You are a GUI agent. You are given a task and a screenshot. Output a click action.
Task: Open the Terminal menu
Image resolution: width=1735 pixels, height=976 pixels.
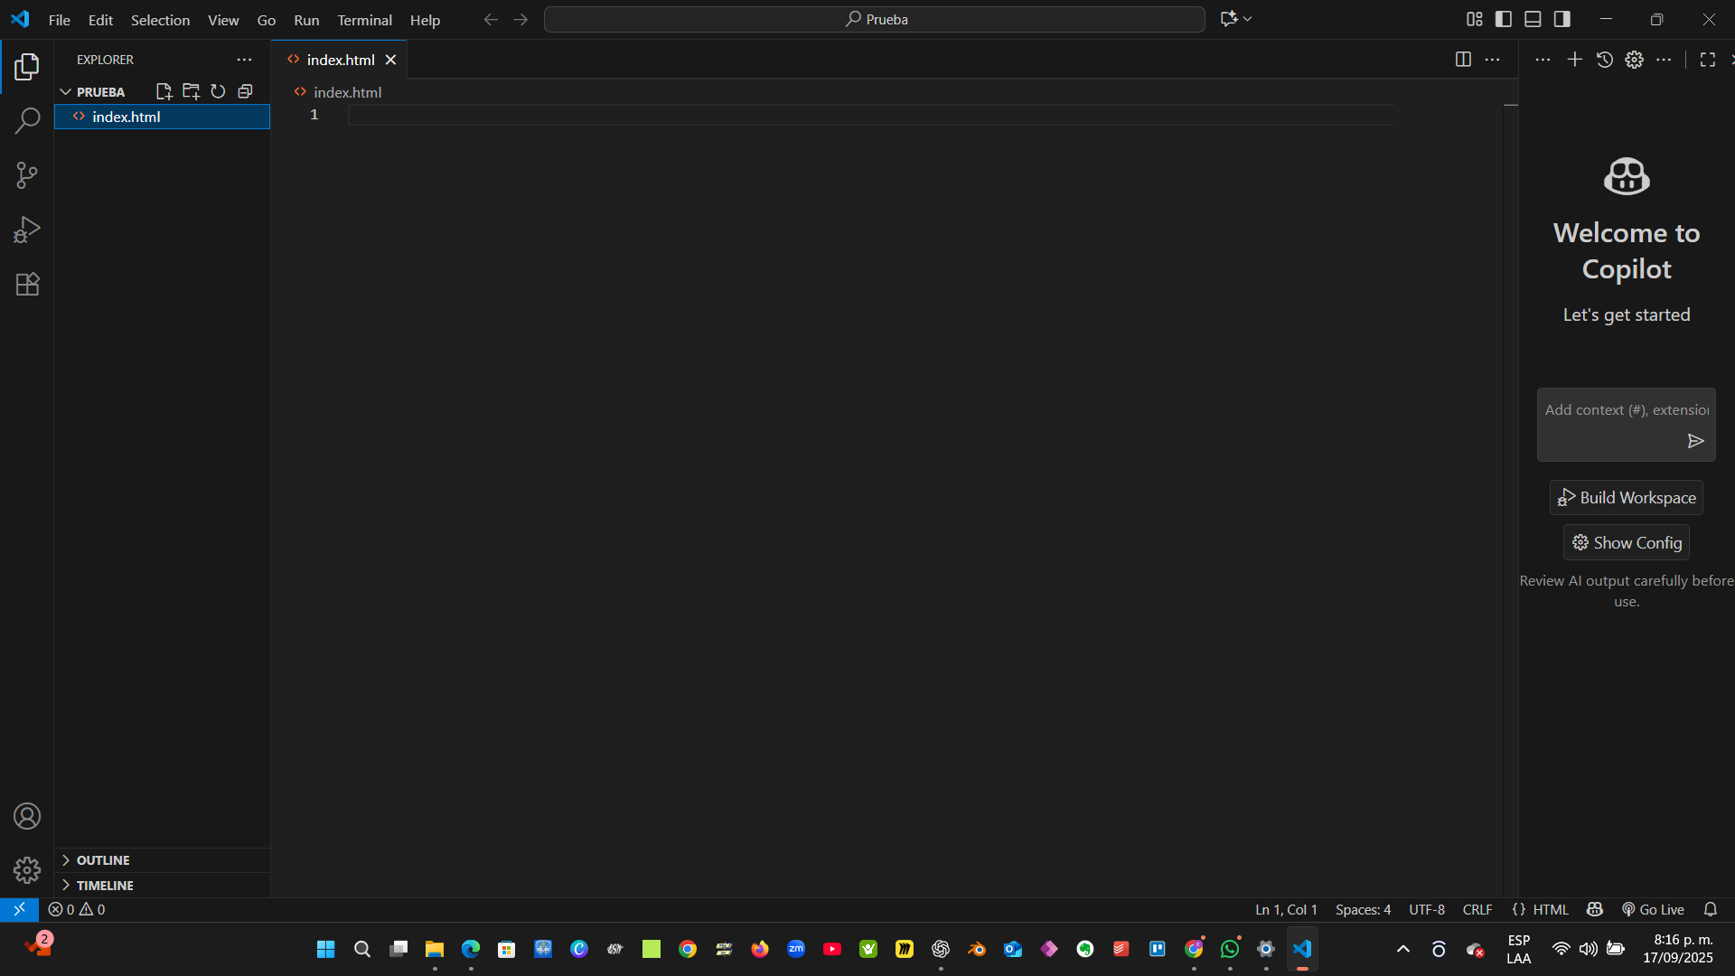(x=364, y=20)
